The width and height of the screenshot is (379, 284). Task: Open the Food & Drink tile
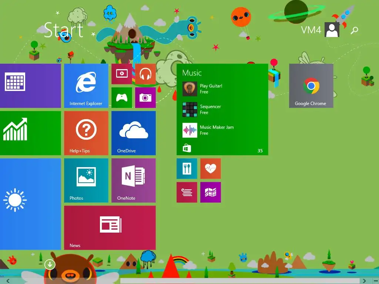tap(187, 169)
